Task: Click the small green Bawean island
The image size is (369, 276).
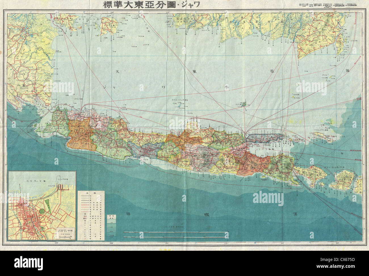Action: pos(244,104)
